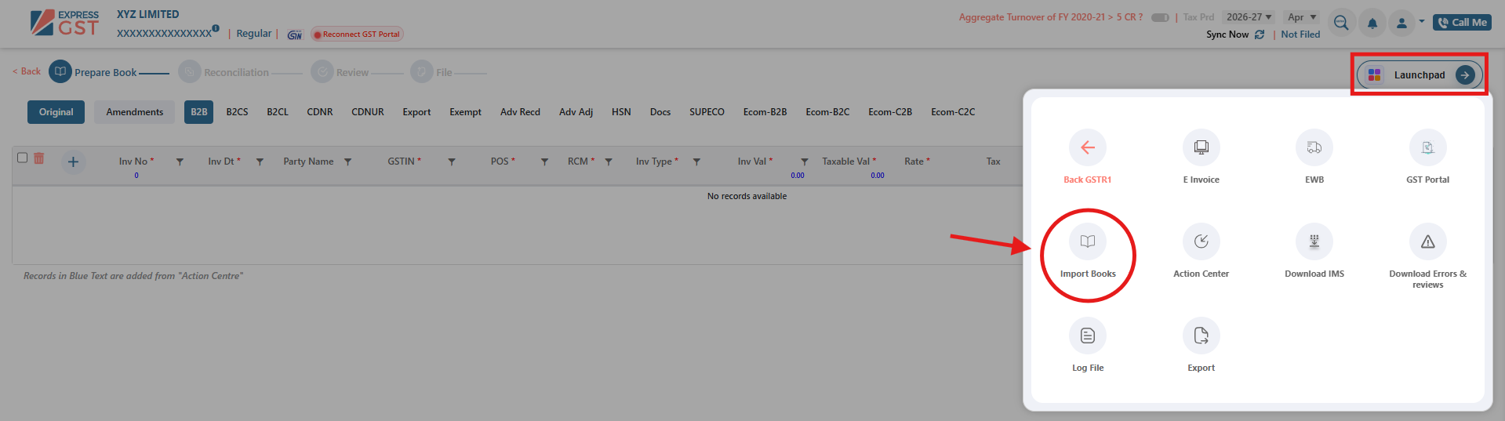Expand the 2026-27 financial year dropdown

click(x=1249, y=17)
